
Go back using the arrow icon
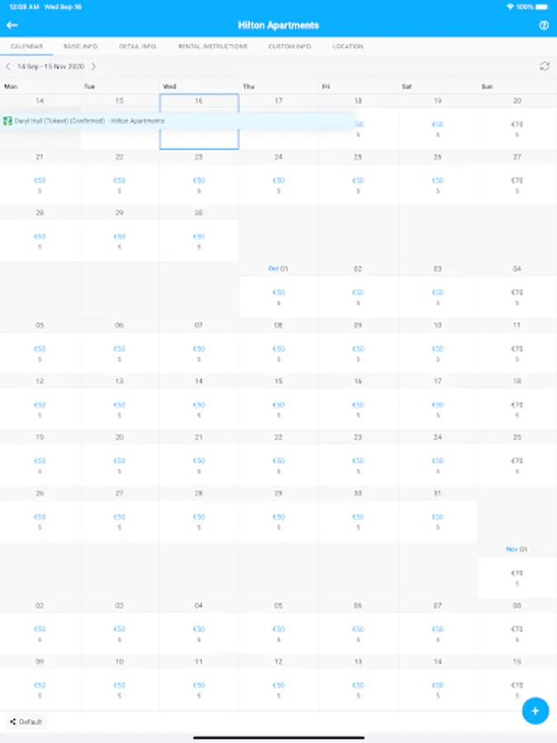pos(12,25)
